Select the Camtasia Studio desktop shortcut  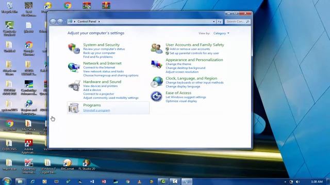[x=9, y=29]
